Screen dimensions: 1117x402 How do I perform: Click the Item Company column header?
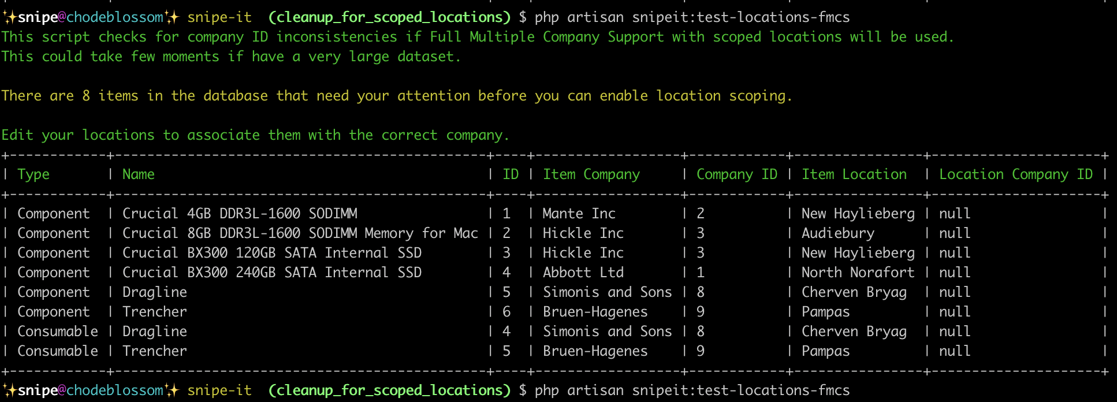(591, 174)
